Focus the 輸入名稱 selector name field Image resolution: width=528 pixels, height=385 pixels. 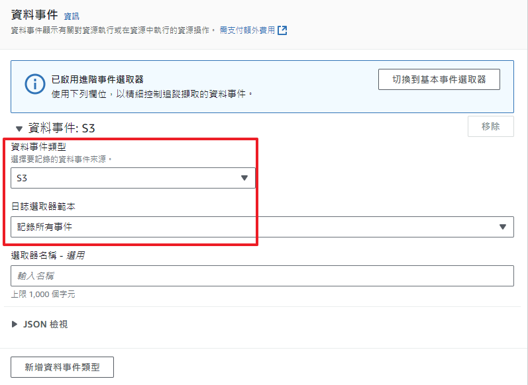(262, 276)
